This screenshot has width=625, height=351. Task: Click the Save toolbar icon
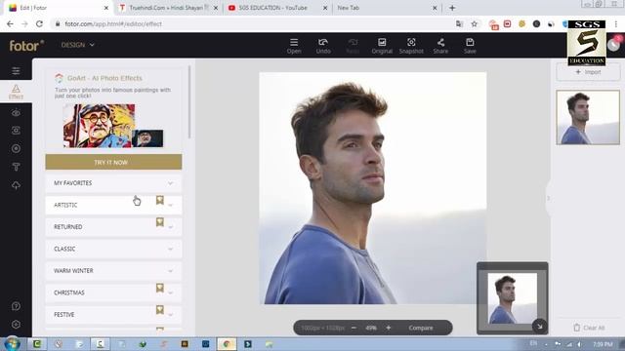[x=470, y=46]
